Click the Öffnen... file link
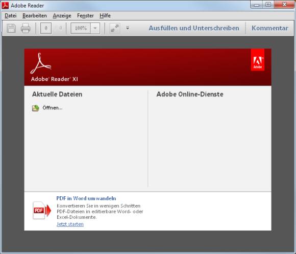Viewport: 296px width, 254px height. click(x=52, y=108)
